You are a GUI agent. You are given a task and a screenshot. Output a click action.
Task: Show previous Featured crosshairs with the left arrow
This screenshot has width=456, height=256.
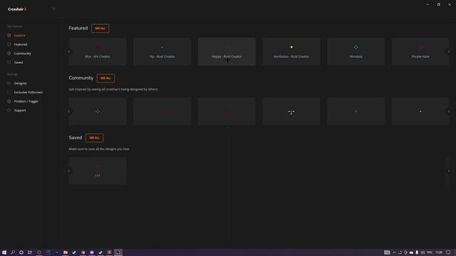pos(69,52)
